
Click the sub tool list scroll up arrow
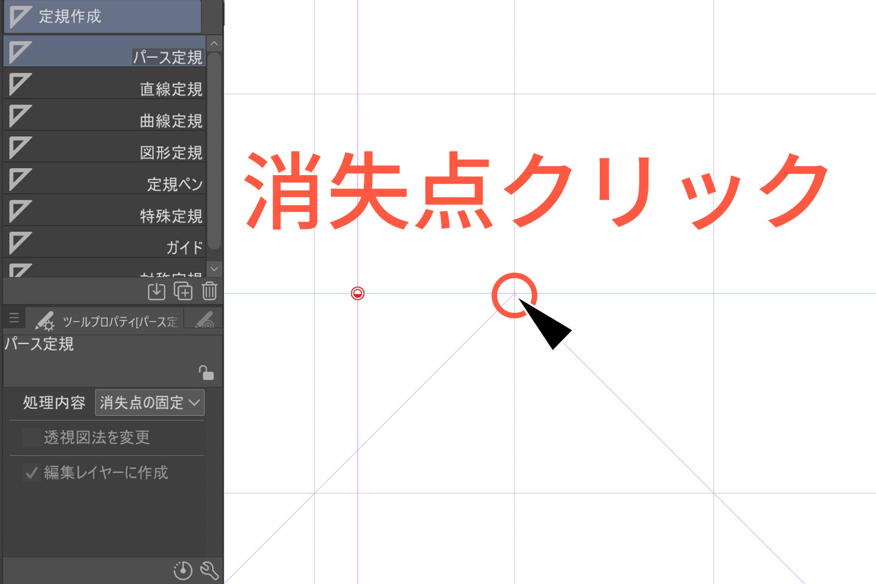tap(214, 44)
